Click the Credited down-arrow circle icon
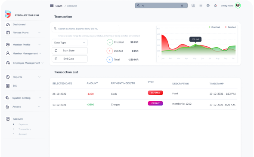Screen dimensions: 254x157 110,42
